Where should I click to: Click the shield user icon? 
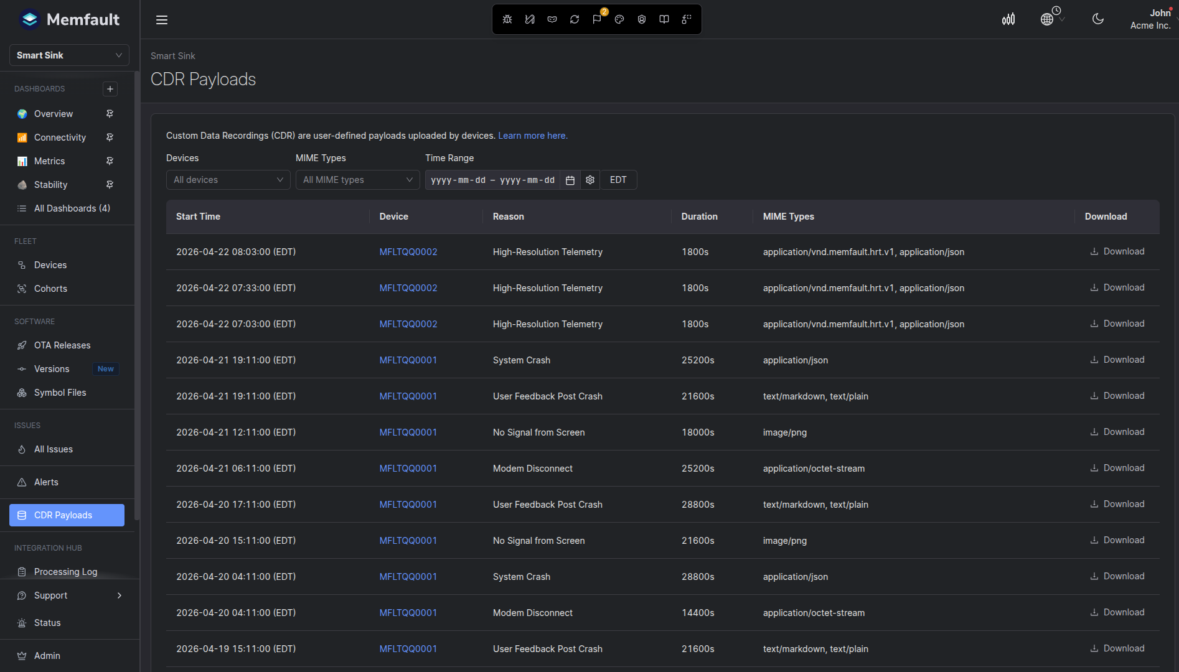coord(642,19)
